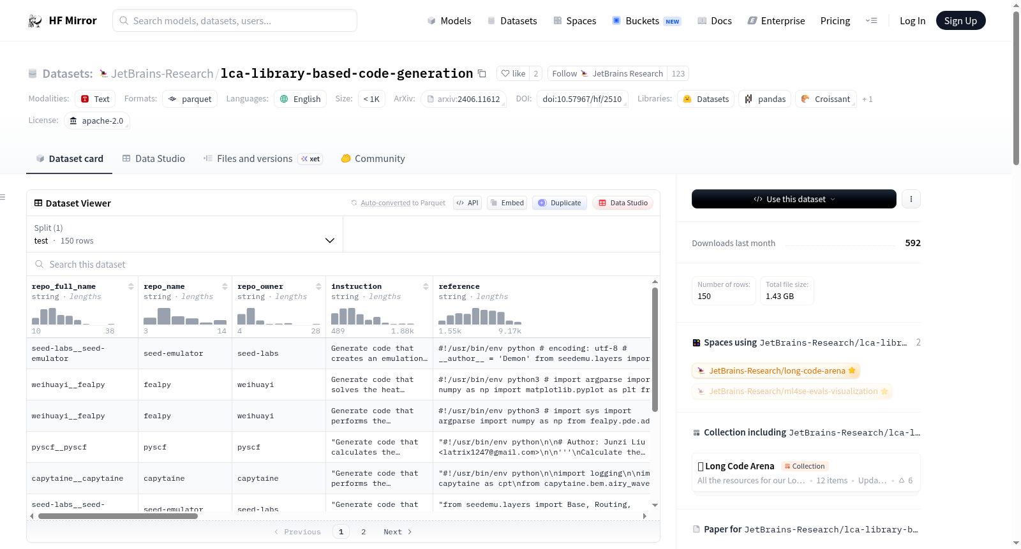Open ml4se-evals-visualization space

792,392
